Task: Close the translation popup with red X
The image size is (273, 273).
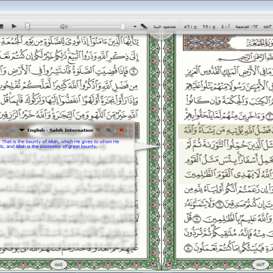Action: click(x=121, y=130)
